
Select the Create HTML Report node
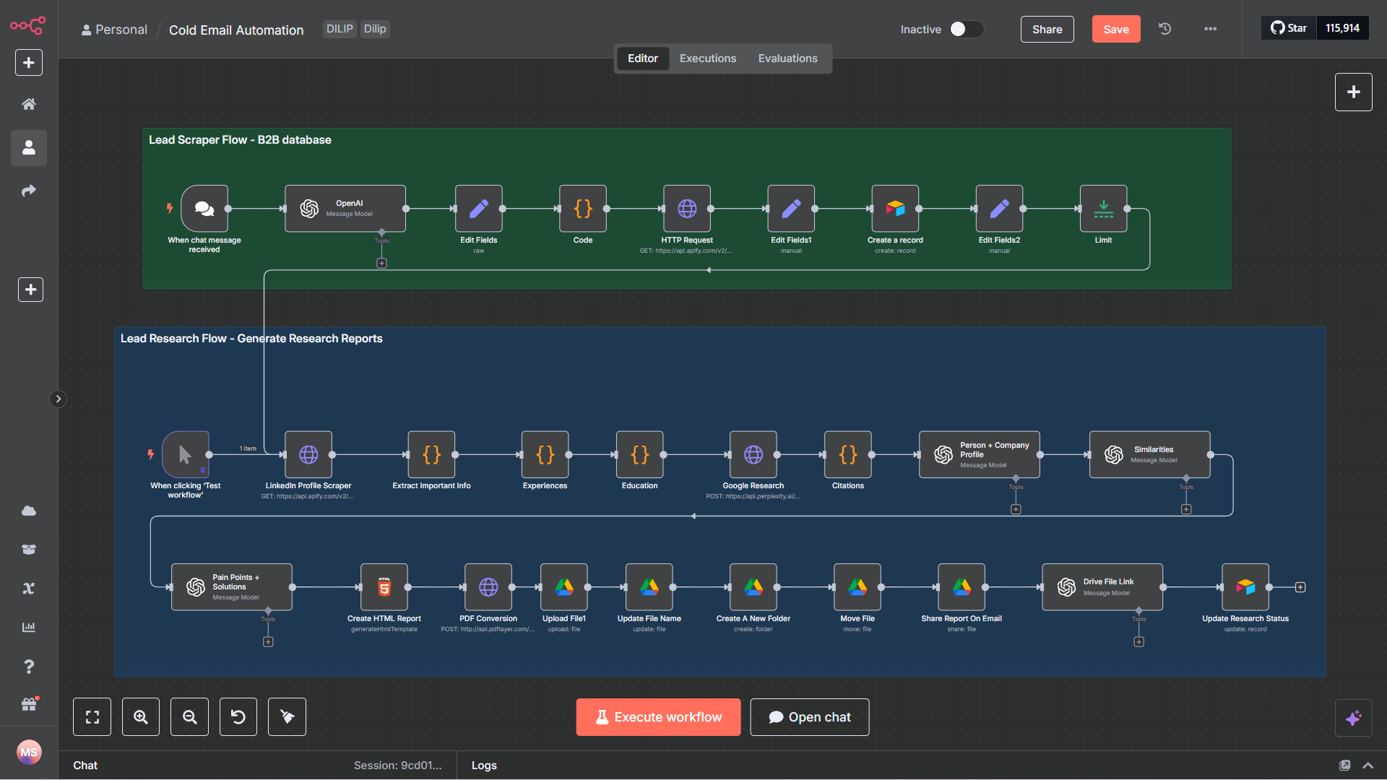(384, 586)
